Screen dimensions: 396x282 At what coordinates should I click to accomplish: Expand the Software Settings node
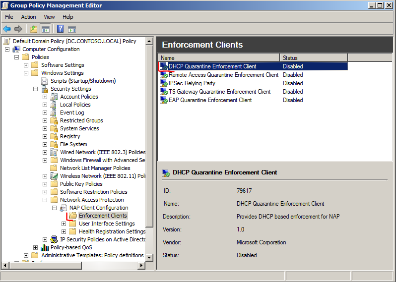tap(26, 65)
